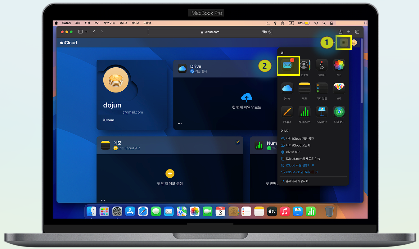Open System Settings from the Dock
The height and width of the screenshot is (249, 419).
[x=117, y=211]
